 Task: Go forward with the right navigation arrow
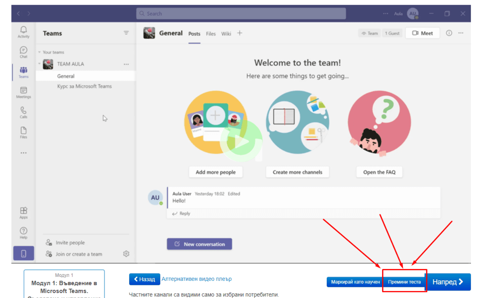[x=29, y=13]
